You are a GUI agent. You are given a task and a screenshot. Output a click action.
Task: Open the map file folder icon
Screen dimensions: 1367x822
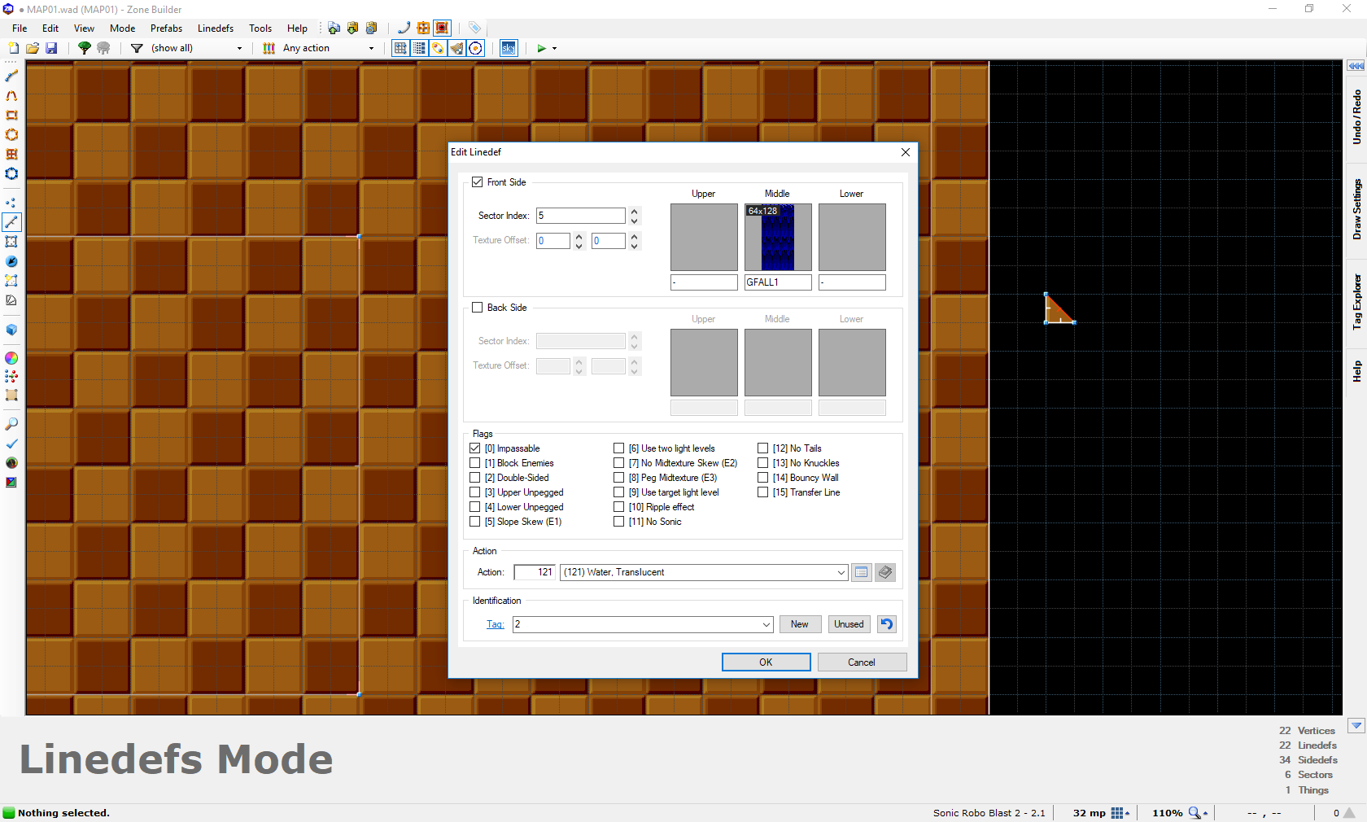click(33, 48)
